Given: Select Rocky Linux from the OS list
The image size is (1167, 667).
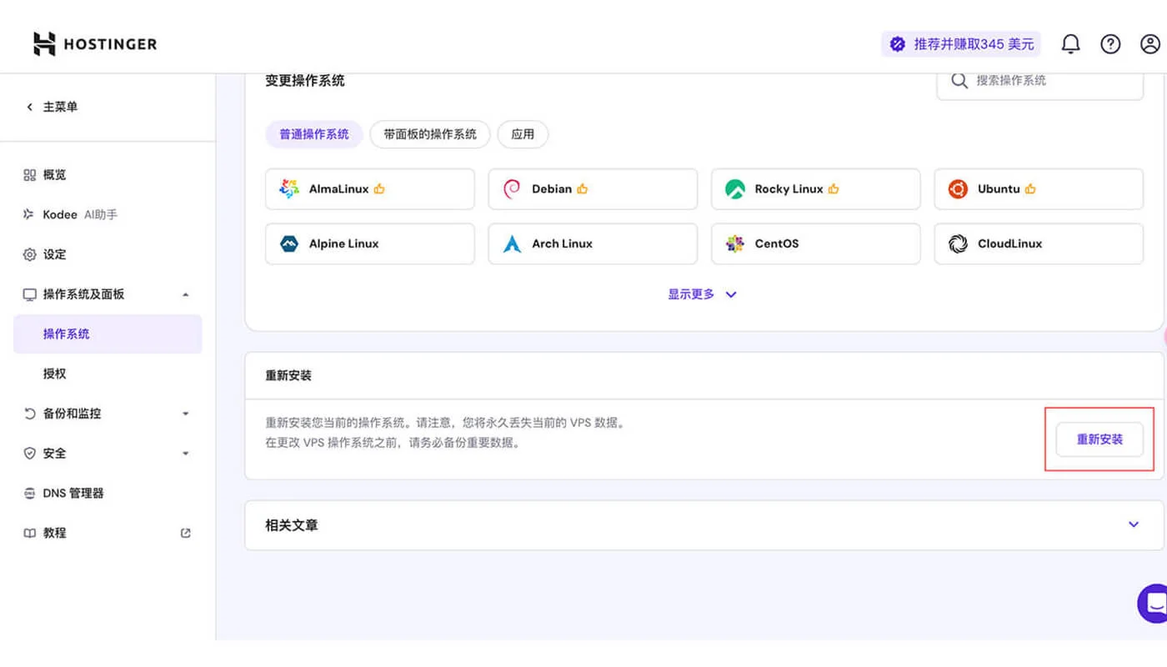Looking at the screenshot, I should pyautogui.click(x=734, y=188).
